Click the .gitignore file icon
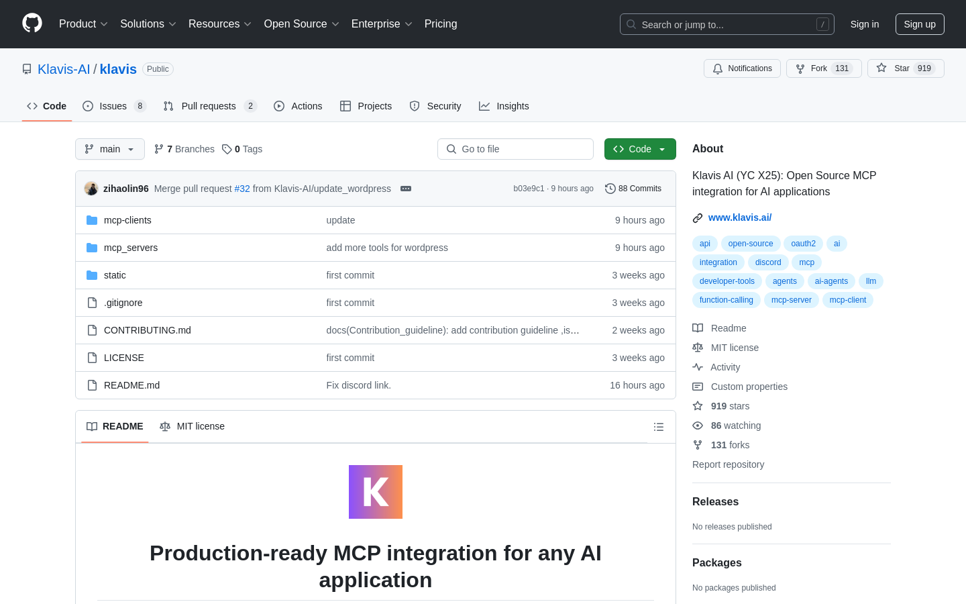Image resolution: width=966 pixels, height=604 pixels. coord(92,303)
